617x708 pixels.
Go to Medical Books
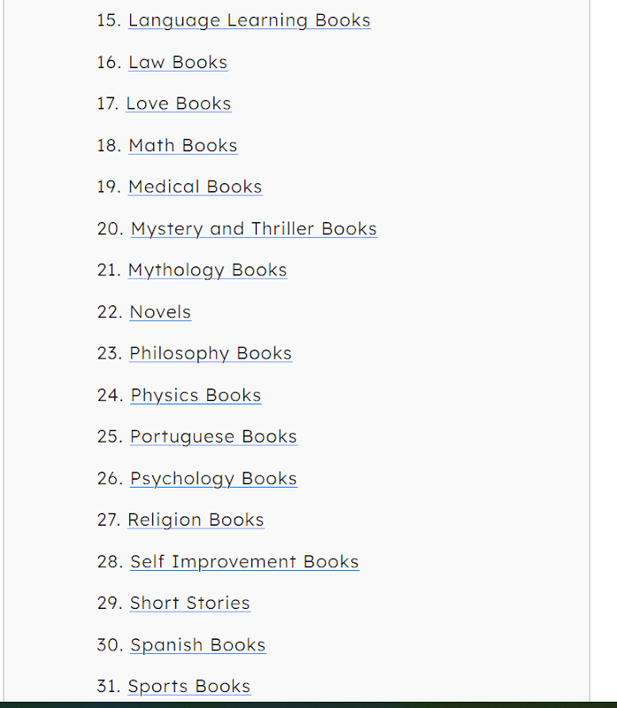coord(195,187)
